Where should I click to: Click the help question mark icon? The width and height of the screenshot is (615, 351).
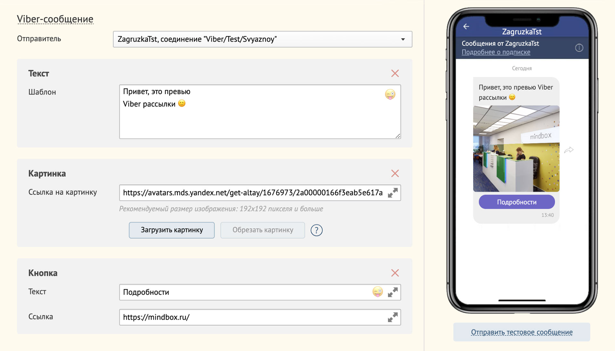(x=316, y=230)
